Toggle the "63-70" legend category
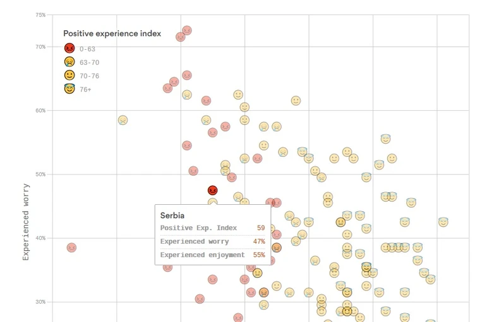 pyautogui.click(x=89, y=63)
